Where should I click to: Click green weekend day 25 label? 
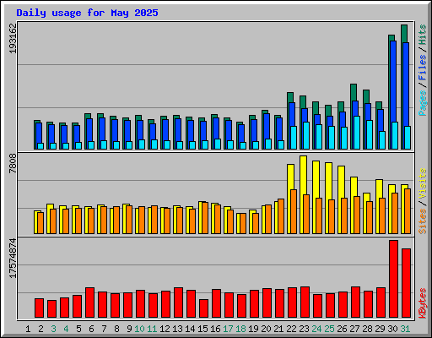point(329,329)
